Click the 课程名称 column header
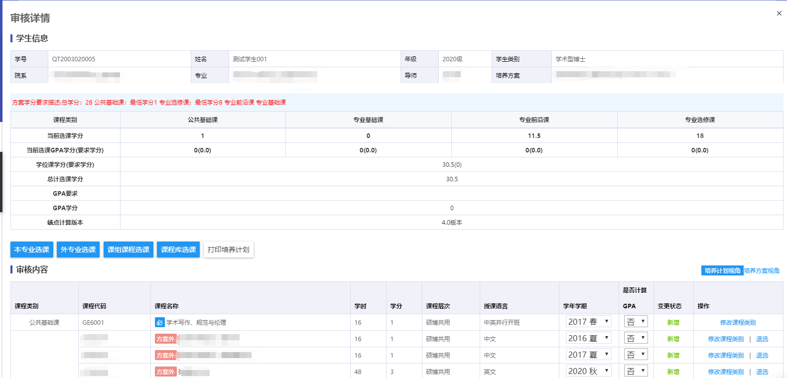The width and height of the screenshot is (787, 378). coord(166,306)
